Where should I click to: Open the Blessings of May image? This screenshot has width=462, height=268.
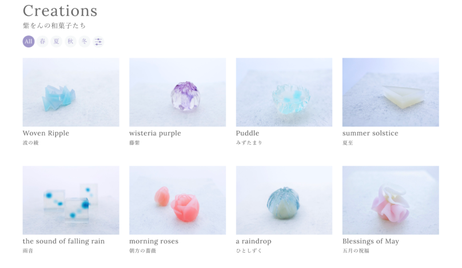[x=391, y=200]
